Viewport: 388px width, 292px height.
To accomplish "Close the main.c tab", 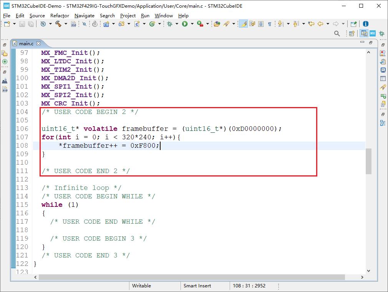I will tap(38, 43).
